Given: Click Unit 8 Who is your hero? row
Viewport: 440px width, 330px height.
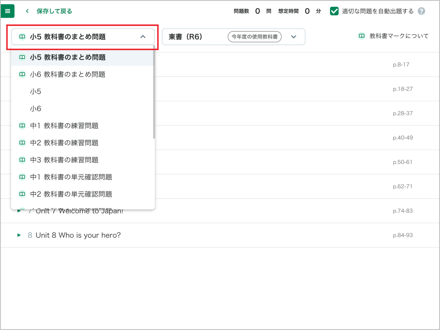Looking at the screenshot, I should pyautogui.click(x=220, y=235).
